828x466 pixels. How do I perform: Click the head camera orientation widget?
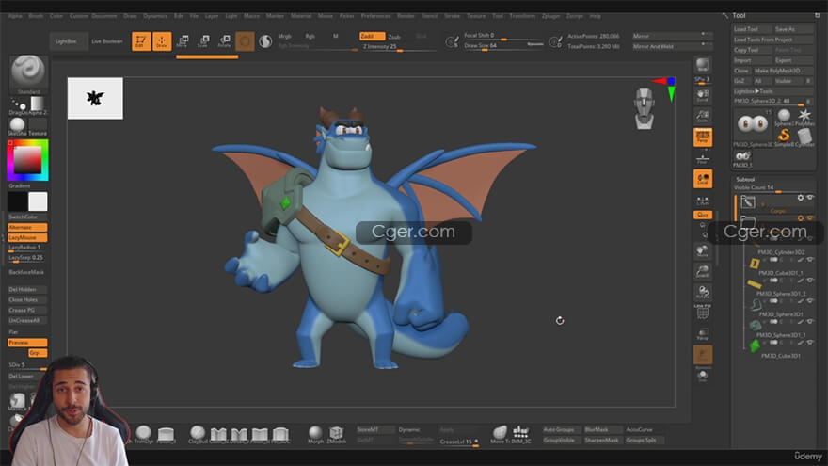tap(645, 108)
